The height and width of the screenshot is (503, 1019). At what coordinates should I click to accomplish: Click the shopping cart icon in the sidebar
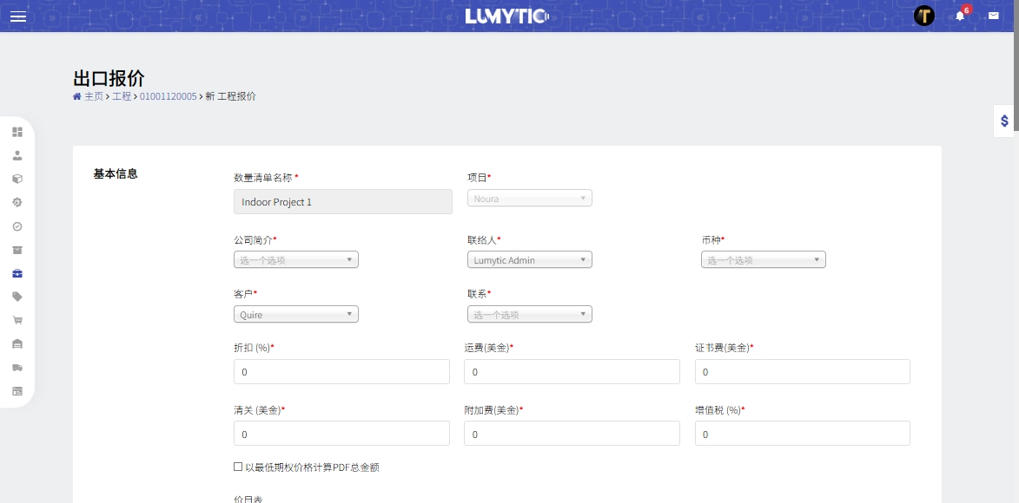tap(17, 319)
